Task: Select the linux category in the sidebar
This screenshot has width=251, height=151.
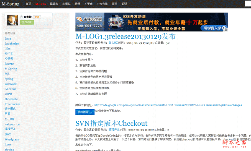Action: 8,144
